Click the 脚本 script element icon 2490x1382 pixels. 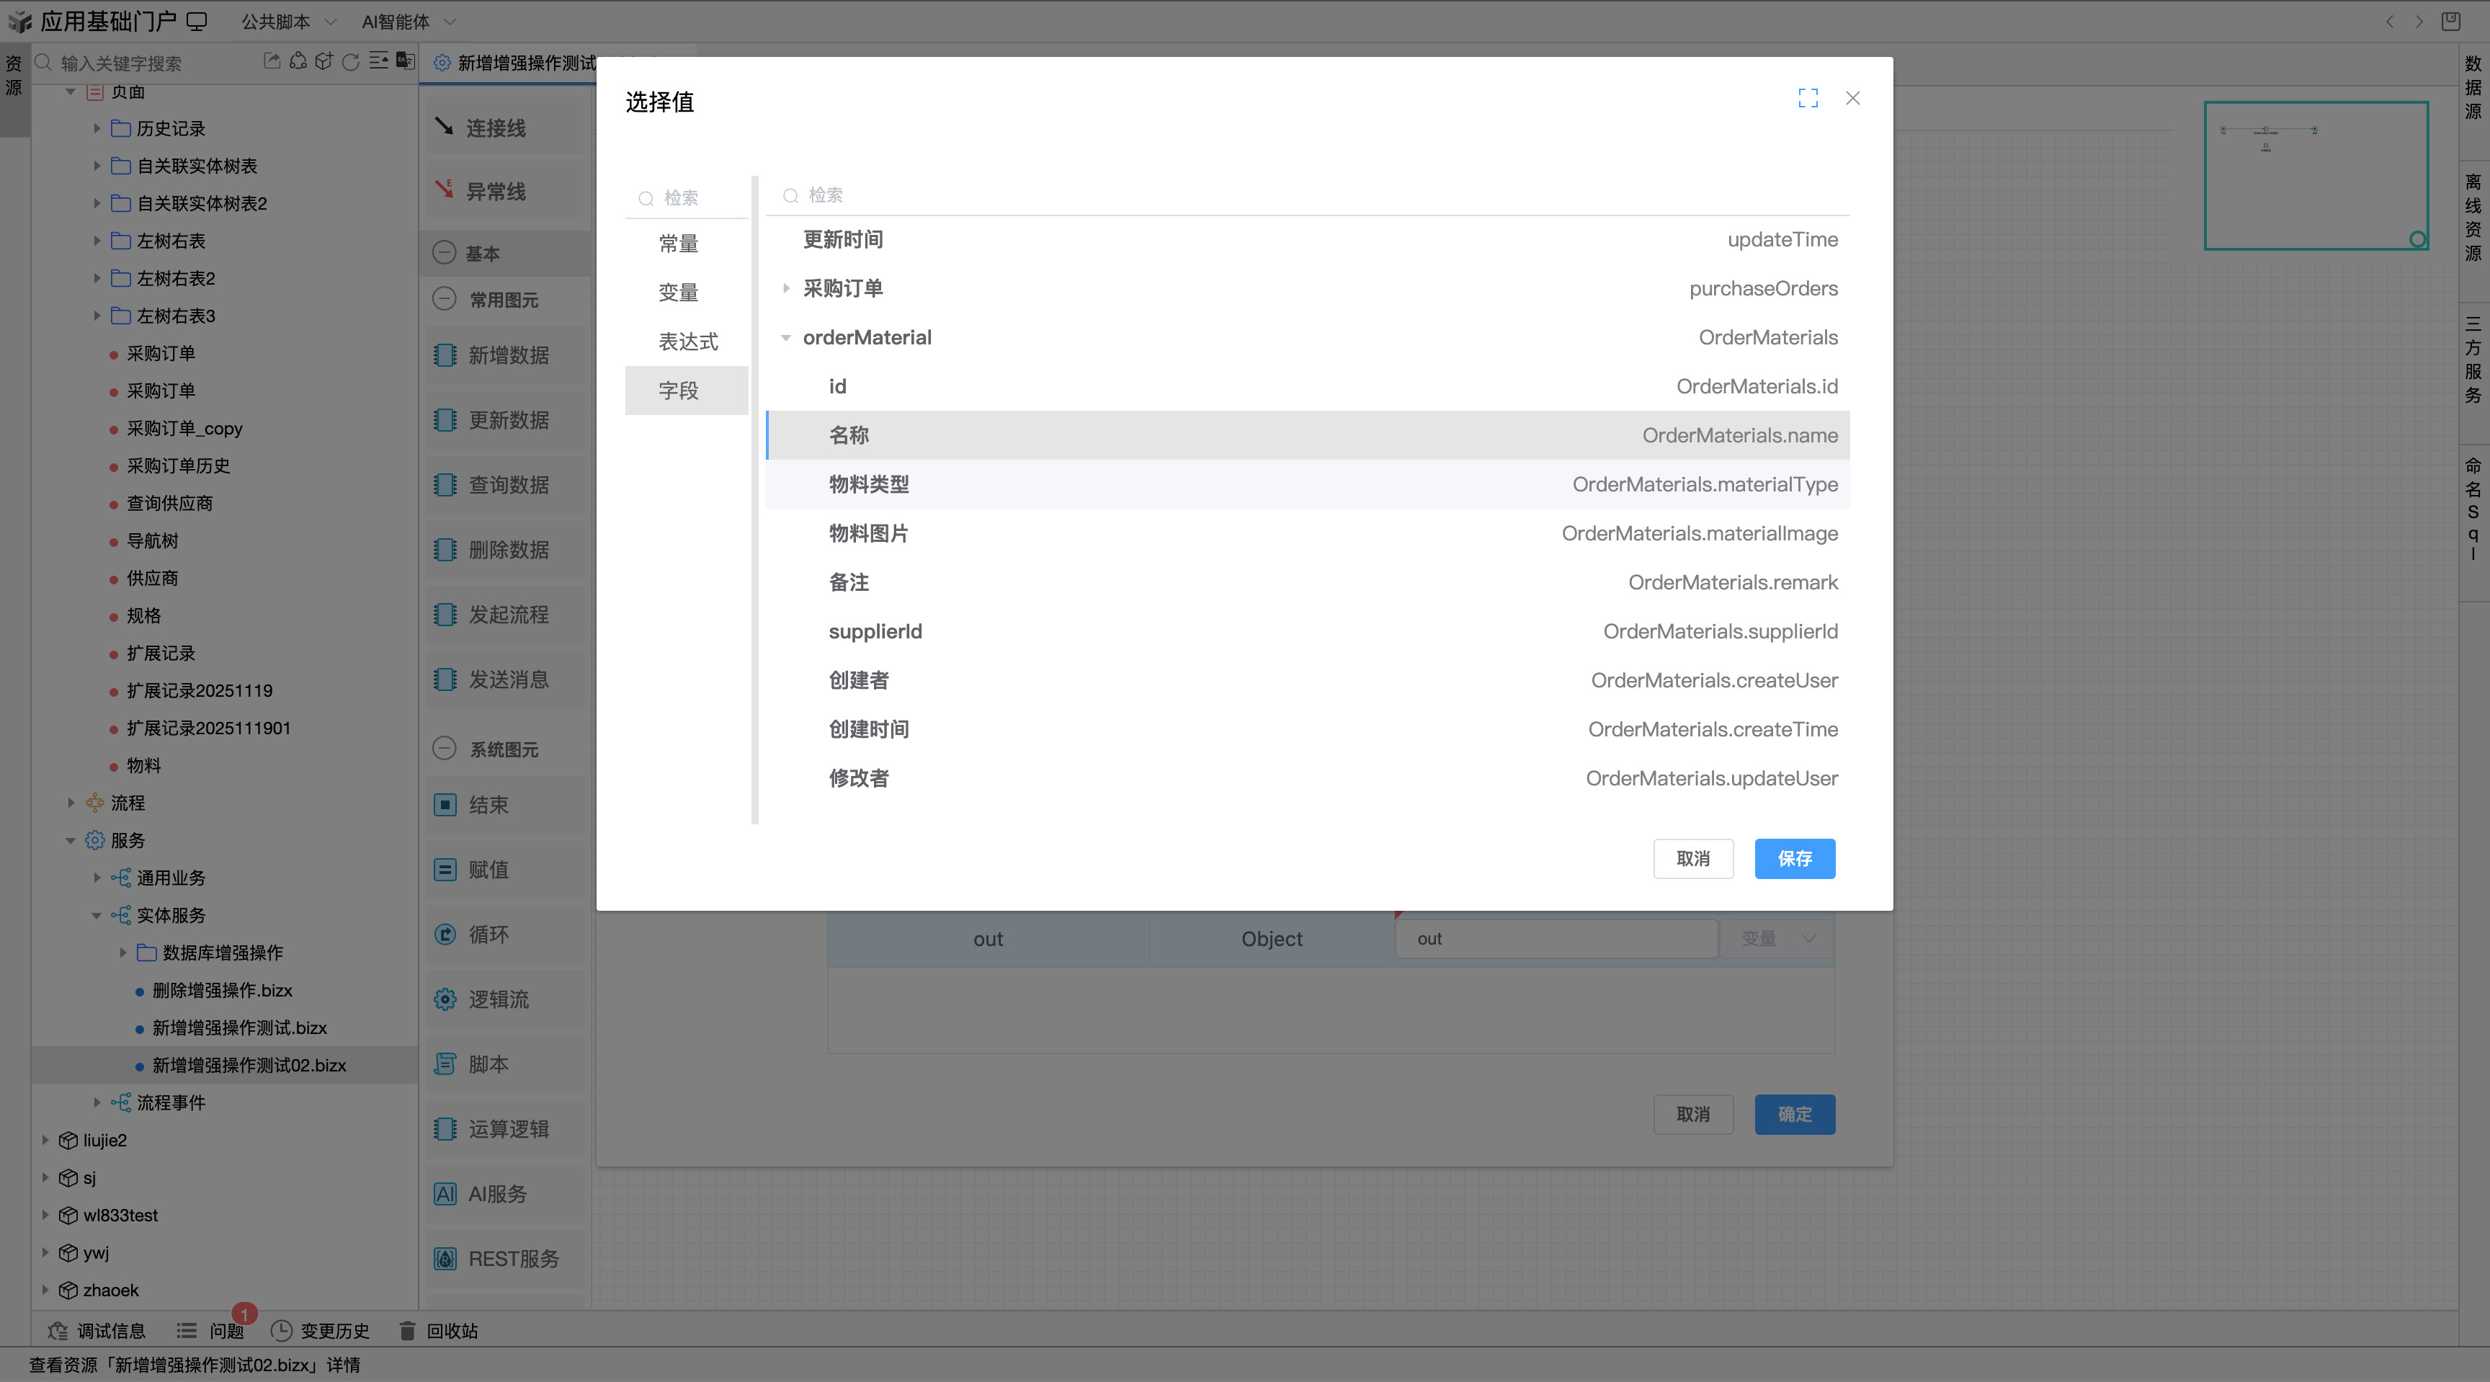pyautogui.click(x=445, y=1064)
